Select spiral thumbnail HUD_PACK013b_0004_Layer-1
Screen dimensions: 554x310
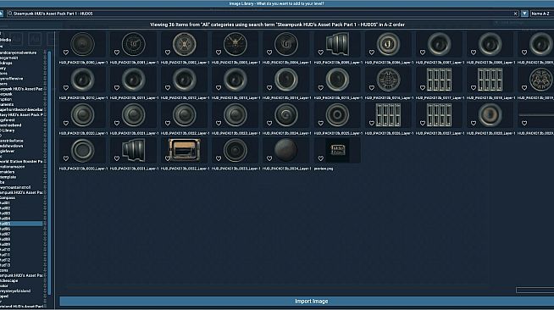[286, 44]
